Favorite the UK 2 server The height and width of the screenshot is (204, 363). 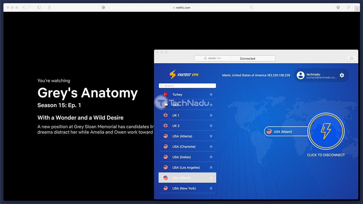[x=211, y=126]
